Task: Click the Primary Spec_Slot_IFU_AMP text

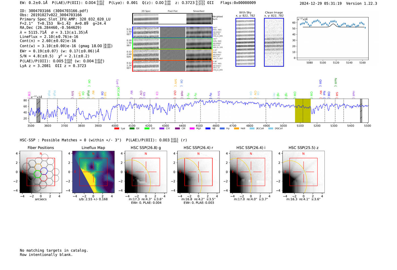Action: 65,19
